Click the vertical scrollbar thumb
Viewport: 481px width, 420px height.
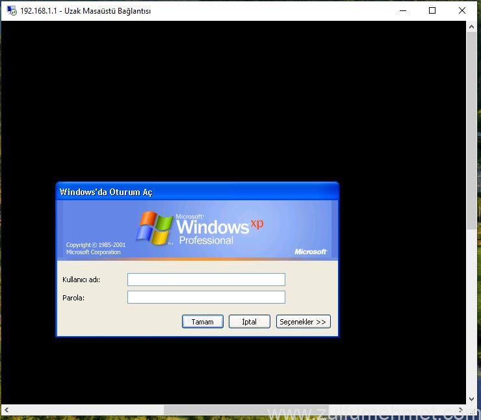[x=471, y=131]
